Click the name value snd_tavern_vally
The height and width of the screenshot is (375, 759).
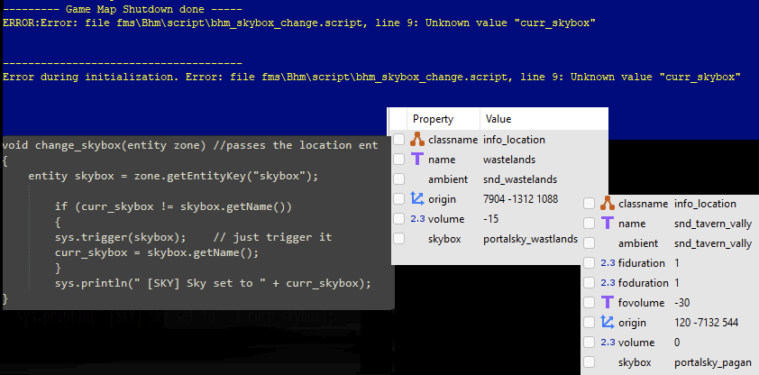(x=712, y=224)
